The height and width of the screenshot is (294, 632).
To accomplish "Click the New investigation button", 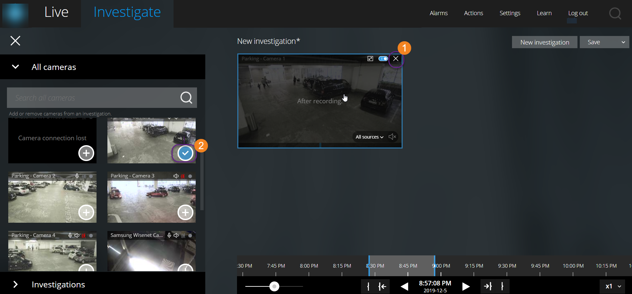I will (x=544, y=42).
